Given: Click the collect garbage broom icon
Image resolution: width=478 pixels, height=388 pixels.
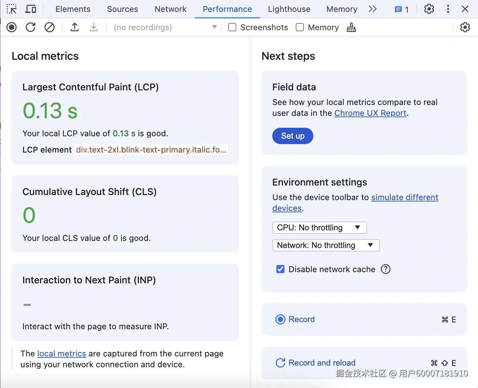Looking at the screenshot, I should [x=351, y=27].
